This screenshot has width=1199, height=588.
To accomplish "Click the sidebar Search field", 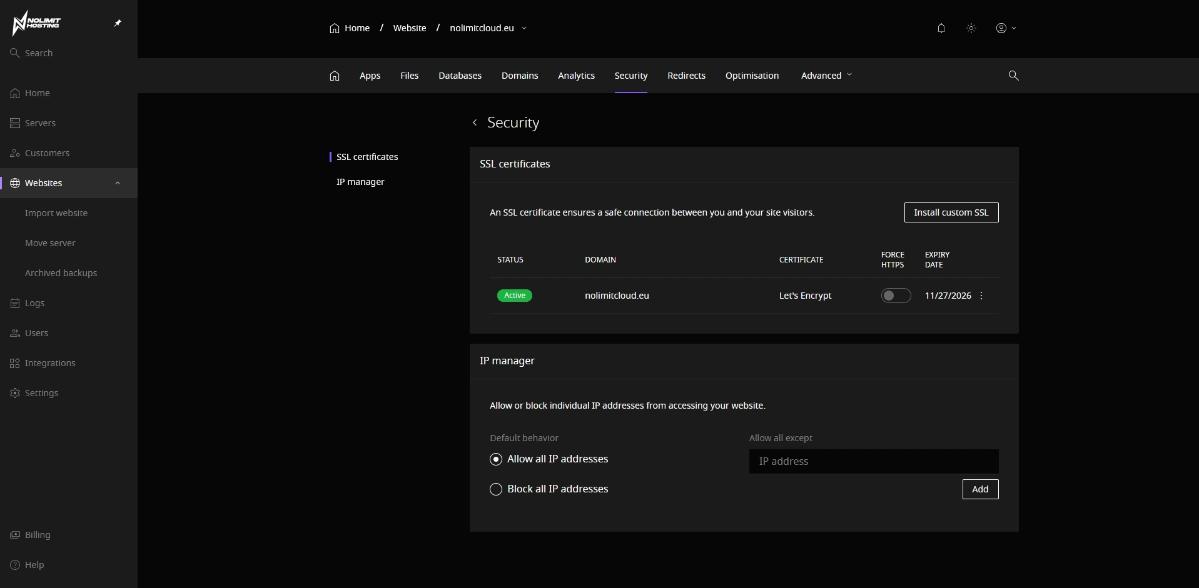I will [x=69, y=53].
